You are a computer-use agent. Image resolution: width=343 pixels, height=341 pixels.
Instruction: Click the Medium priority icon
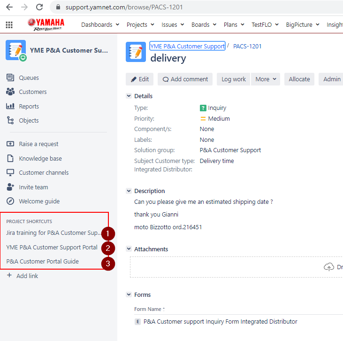click(x=203, y=119)
